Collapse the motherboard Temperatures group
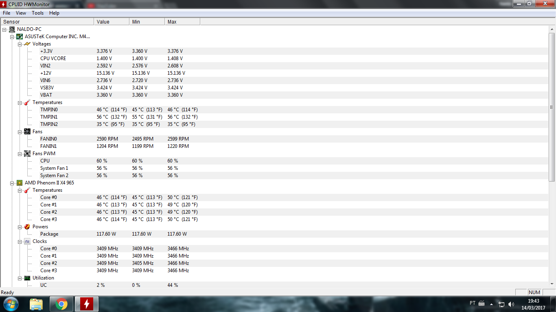 coord(20,102)
